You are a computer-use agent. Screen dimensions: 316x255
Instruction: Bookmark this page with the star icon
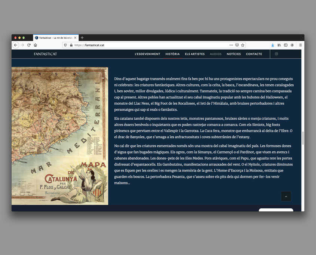(x=243, y=45)
